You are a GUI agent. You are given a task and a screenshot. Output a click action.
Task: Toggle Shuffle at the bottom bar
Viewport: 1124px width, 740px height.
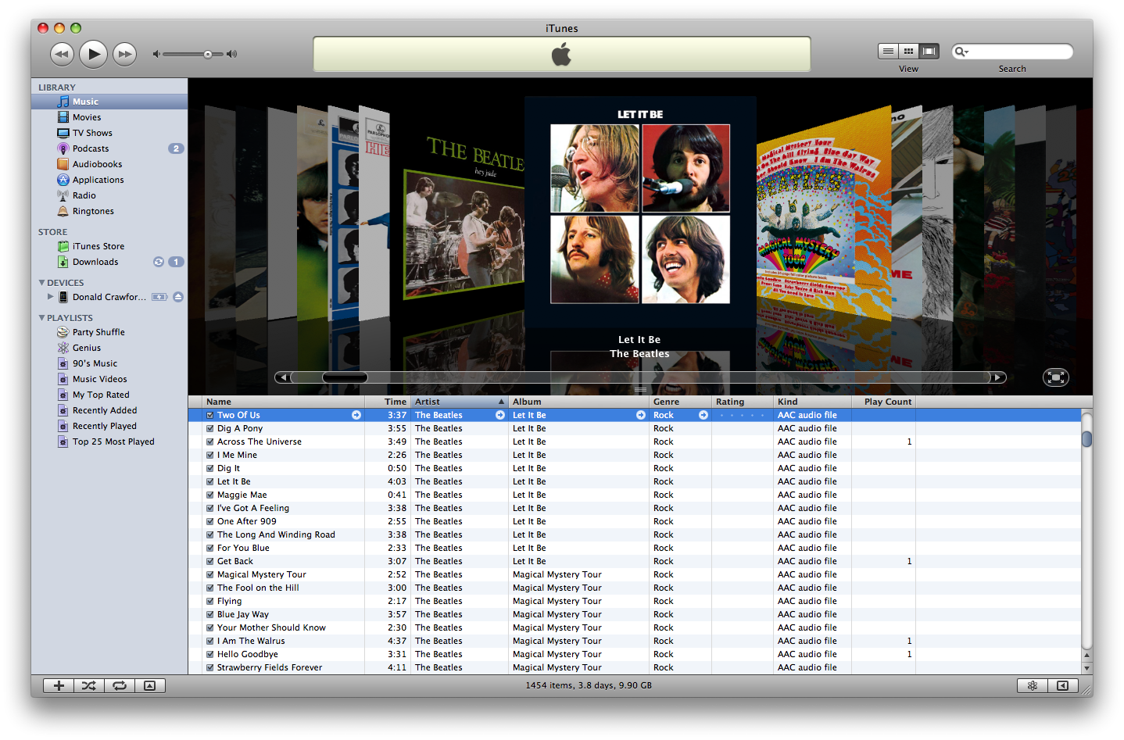(89, 685)
